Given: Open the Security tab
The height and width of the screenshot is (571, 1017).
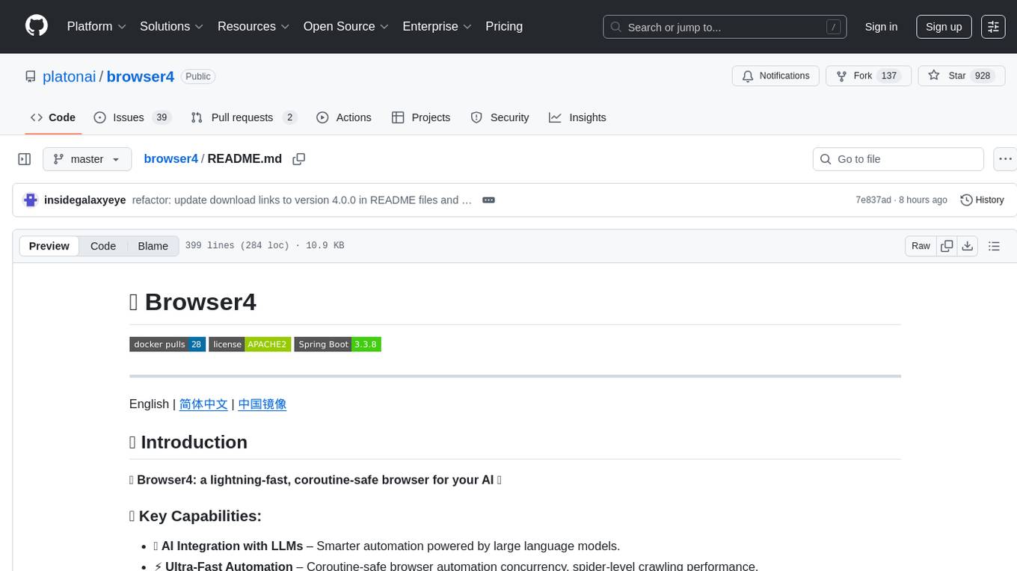Looking at the screenshot, I should click(x=500, y=117).
